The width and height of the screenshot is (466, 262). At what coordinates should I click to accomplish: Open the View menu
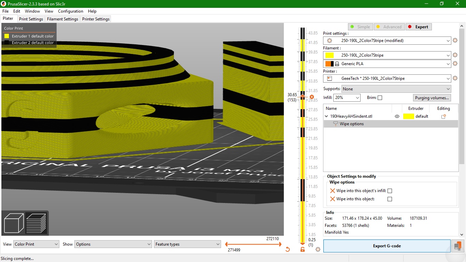49,11
